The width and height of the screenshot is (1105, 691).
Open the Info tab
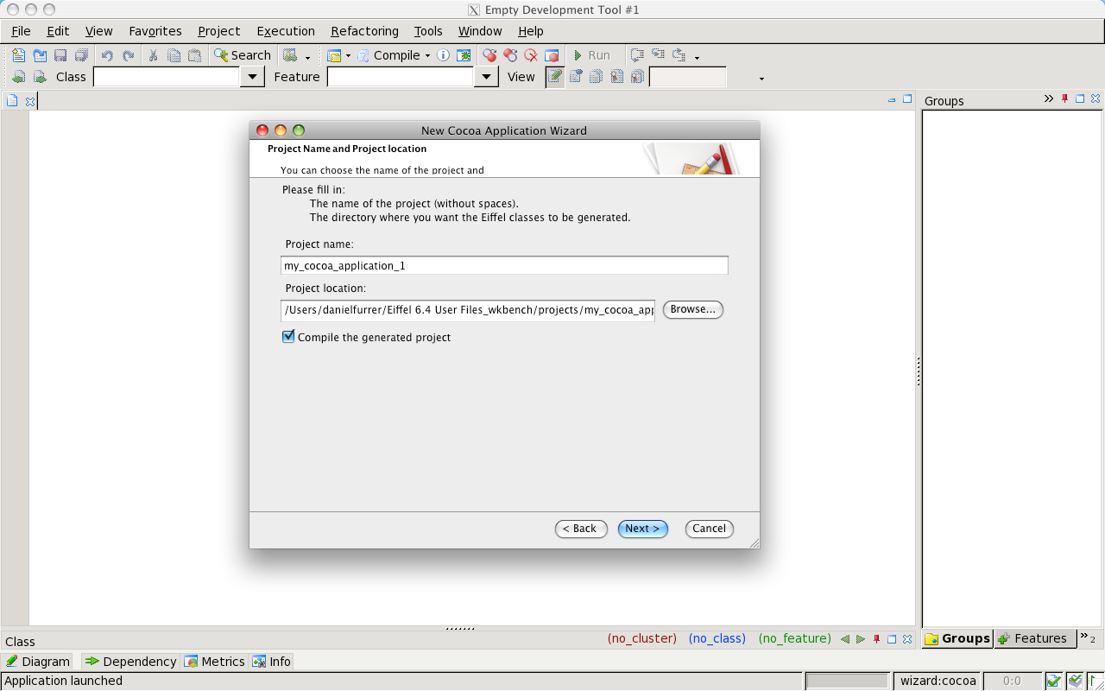(x=272, y=661)
